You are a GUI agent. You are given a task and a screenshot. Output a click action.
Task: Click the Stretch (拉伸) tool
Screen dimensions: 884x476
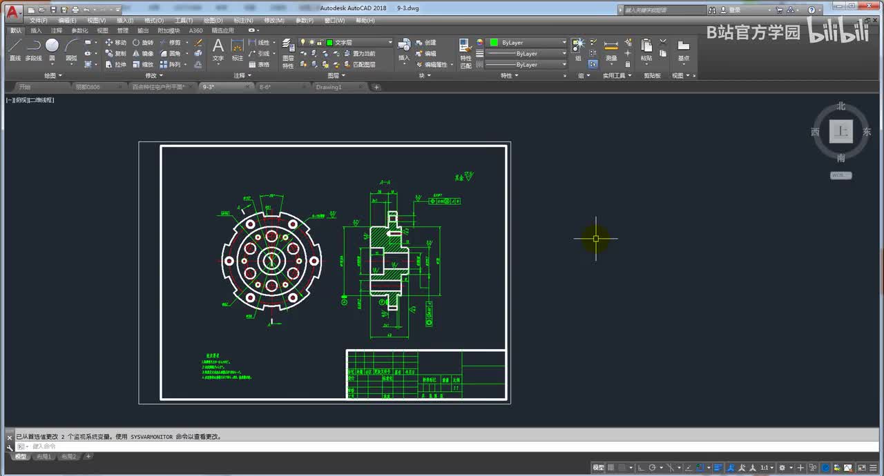(x=115, y=64)
